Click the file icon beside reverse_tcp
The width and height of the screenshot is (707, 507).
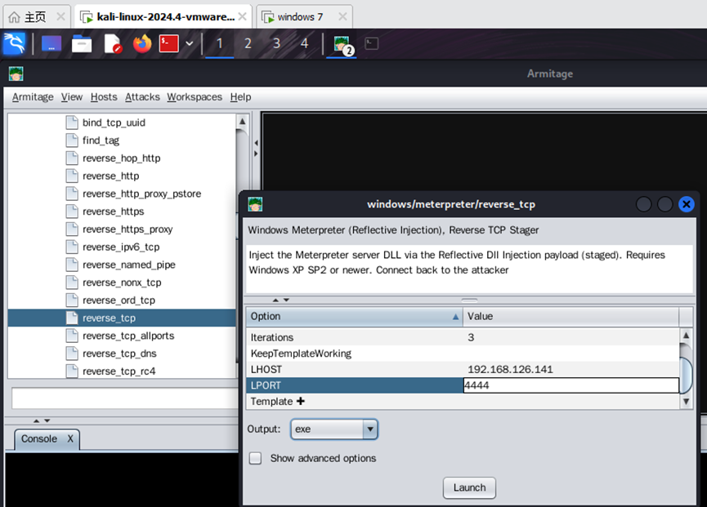(x=72, y=318)
